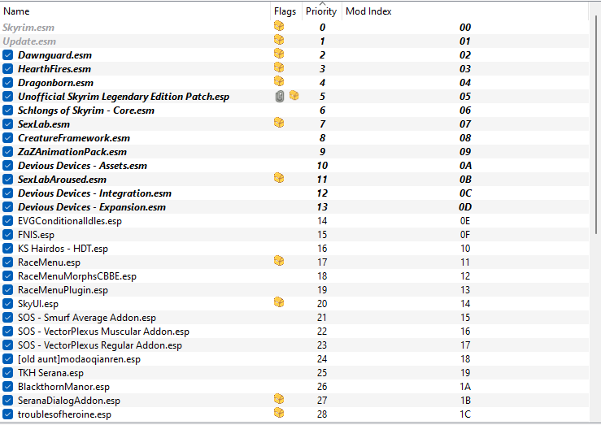The height and width of the screenshot is (425, 601).
Task: Click the archive flag icon for SexLabAroused.esm
Action: coord(279,178)
